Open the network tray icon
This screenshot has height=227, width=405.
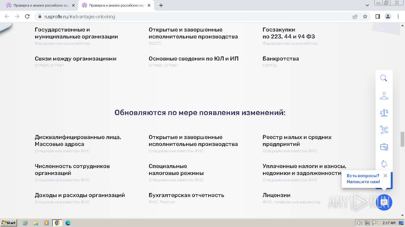[367, 223]
